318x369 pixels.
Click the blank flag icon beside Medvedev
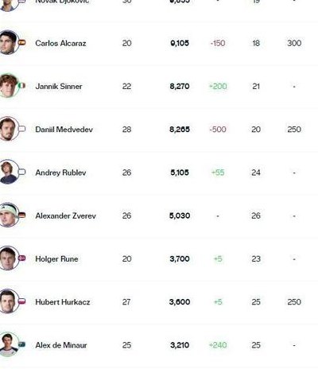tap(21, 129)
